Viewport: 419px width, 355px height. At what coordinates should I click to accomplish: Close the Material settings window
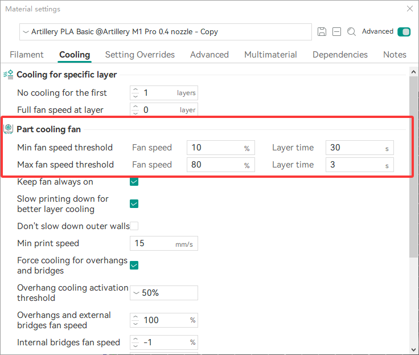click(410, 9)
